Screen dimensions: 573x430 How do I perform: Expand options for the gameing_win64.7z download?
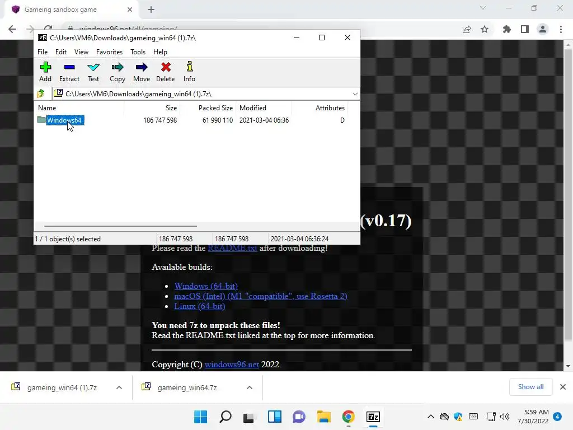click(x=250, y=387)
